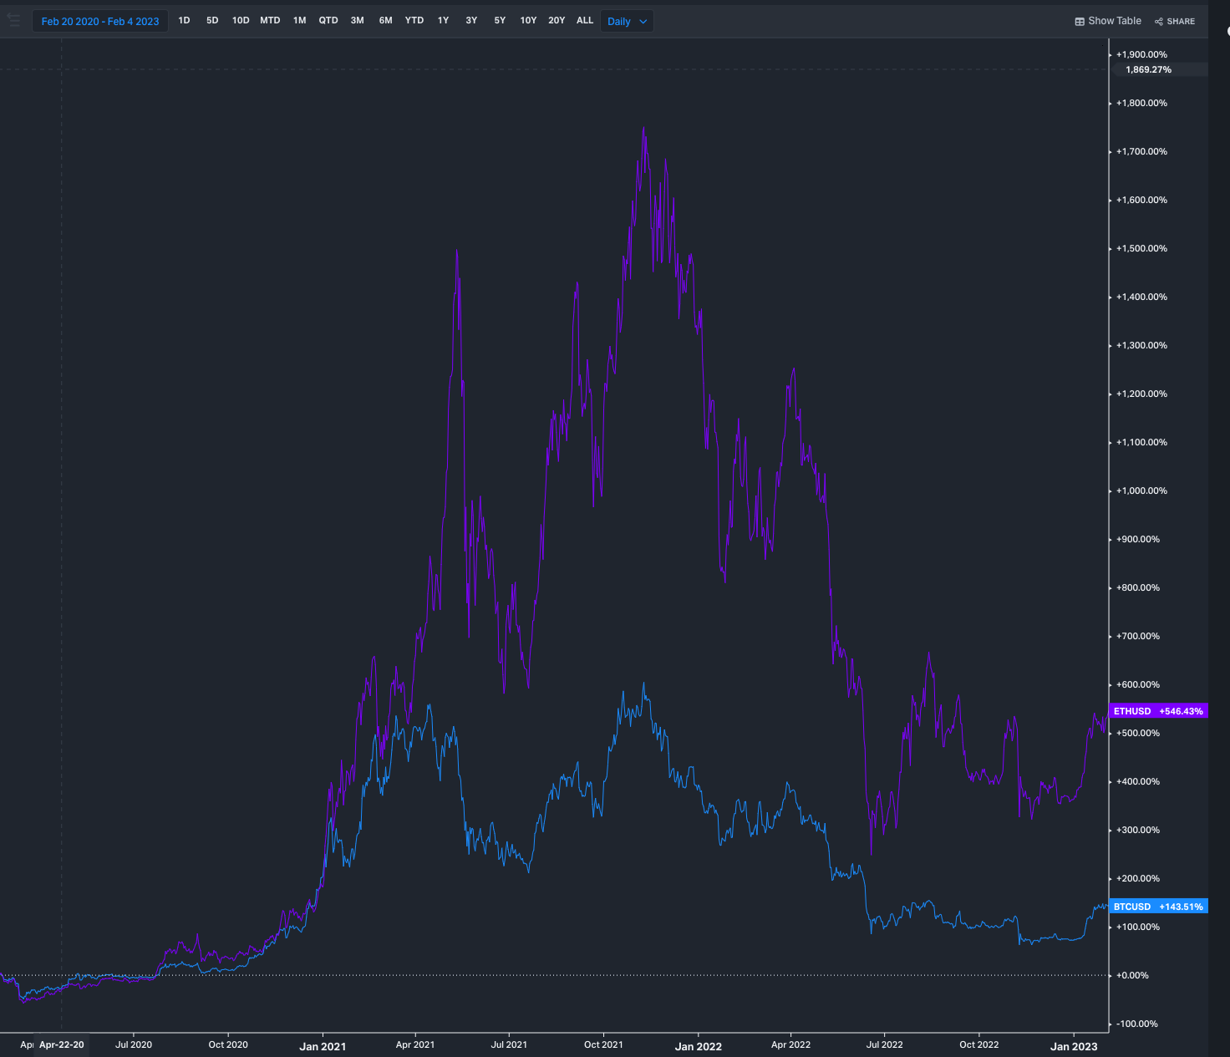Click the Jul 2020 x-axis label
The height and width of the screenshot is (1057, 1230).
[134, 1044]
